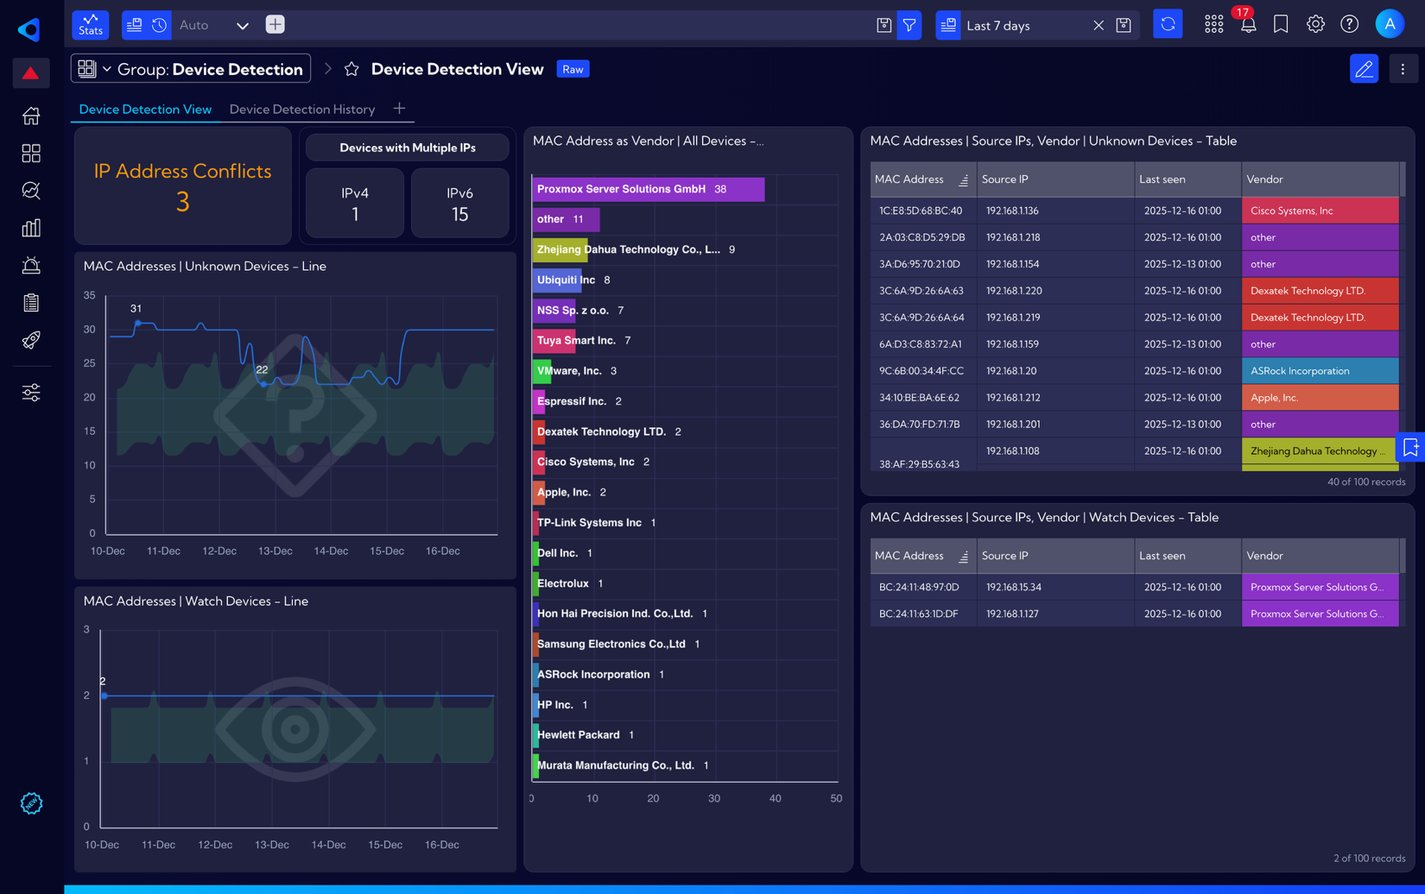
Task: Open the apps grid menu
Action: (x=1213, y=25)
